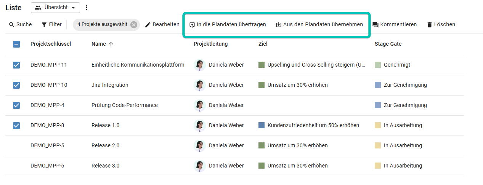Click the Löschen trash icon
This screenshot has width=483, height=185.
click(x=430, y=24)
